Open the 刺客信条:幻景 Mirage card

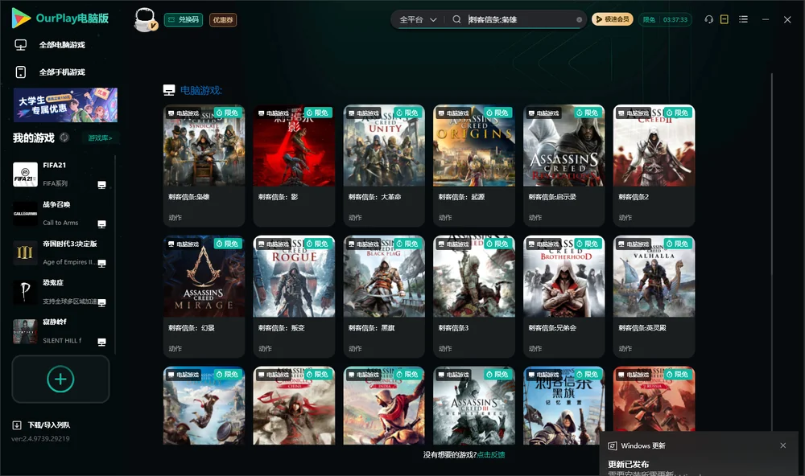[204, 297]
